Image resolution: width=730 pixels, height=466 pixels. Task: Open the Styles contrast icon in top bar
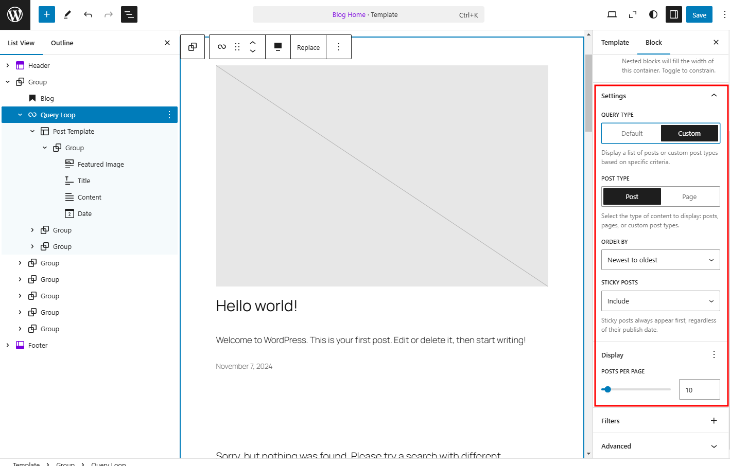pos(653,14)
